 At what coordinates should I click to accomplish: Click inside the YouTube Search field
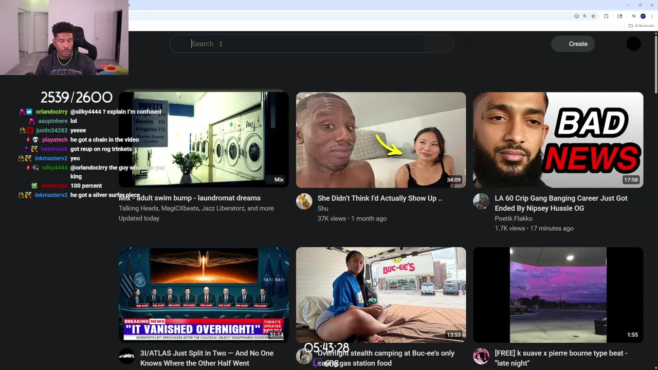point(298,44)
